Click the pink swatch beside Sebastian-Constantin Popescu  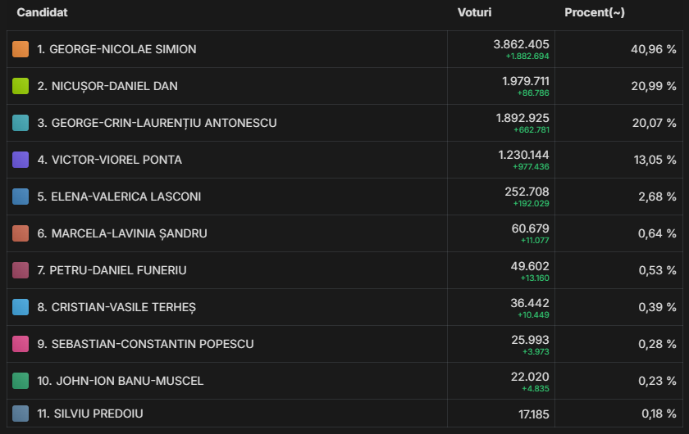click(x=21, y=344)
